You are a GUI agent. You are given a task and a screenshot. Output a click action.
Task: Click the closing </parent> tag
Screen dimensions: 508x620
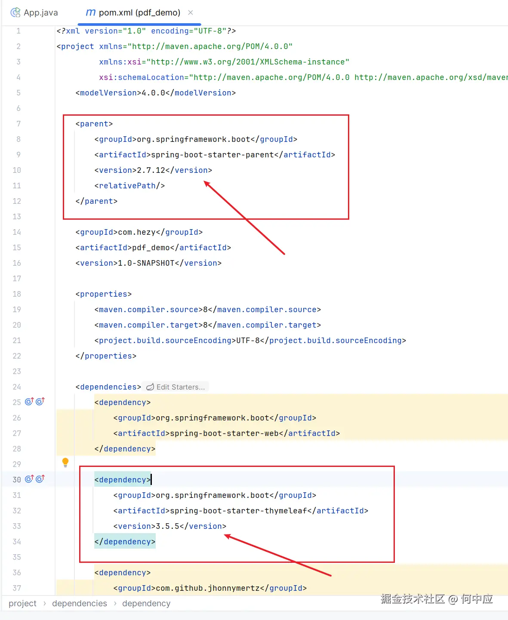point(96,201)
